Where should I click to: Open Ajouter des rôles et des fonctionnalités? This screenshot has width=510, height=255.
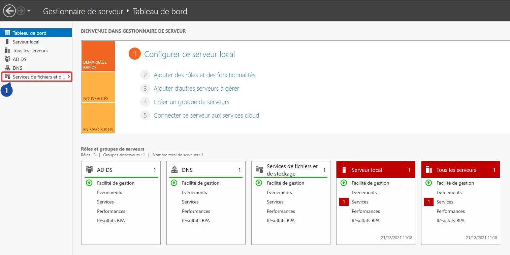tap(204, 75)
